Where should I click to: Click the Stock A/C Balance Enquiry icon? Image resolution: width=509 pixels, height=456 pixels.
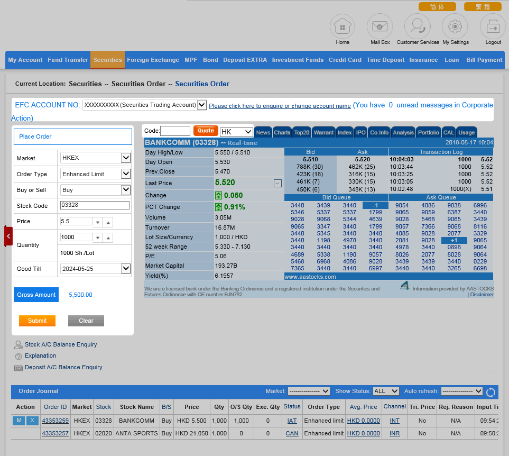tap(18, 345)
